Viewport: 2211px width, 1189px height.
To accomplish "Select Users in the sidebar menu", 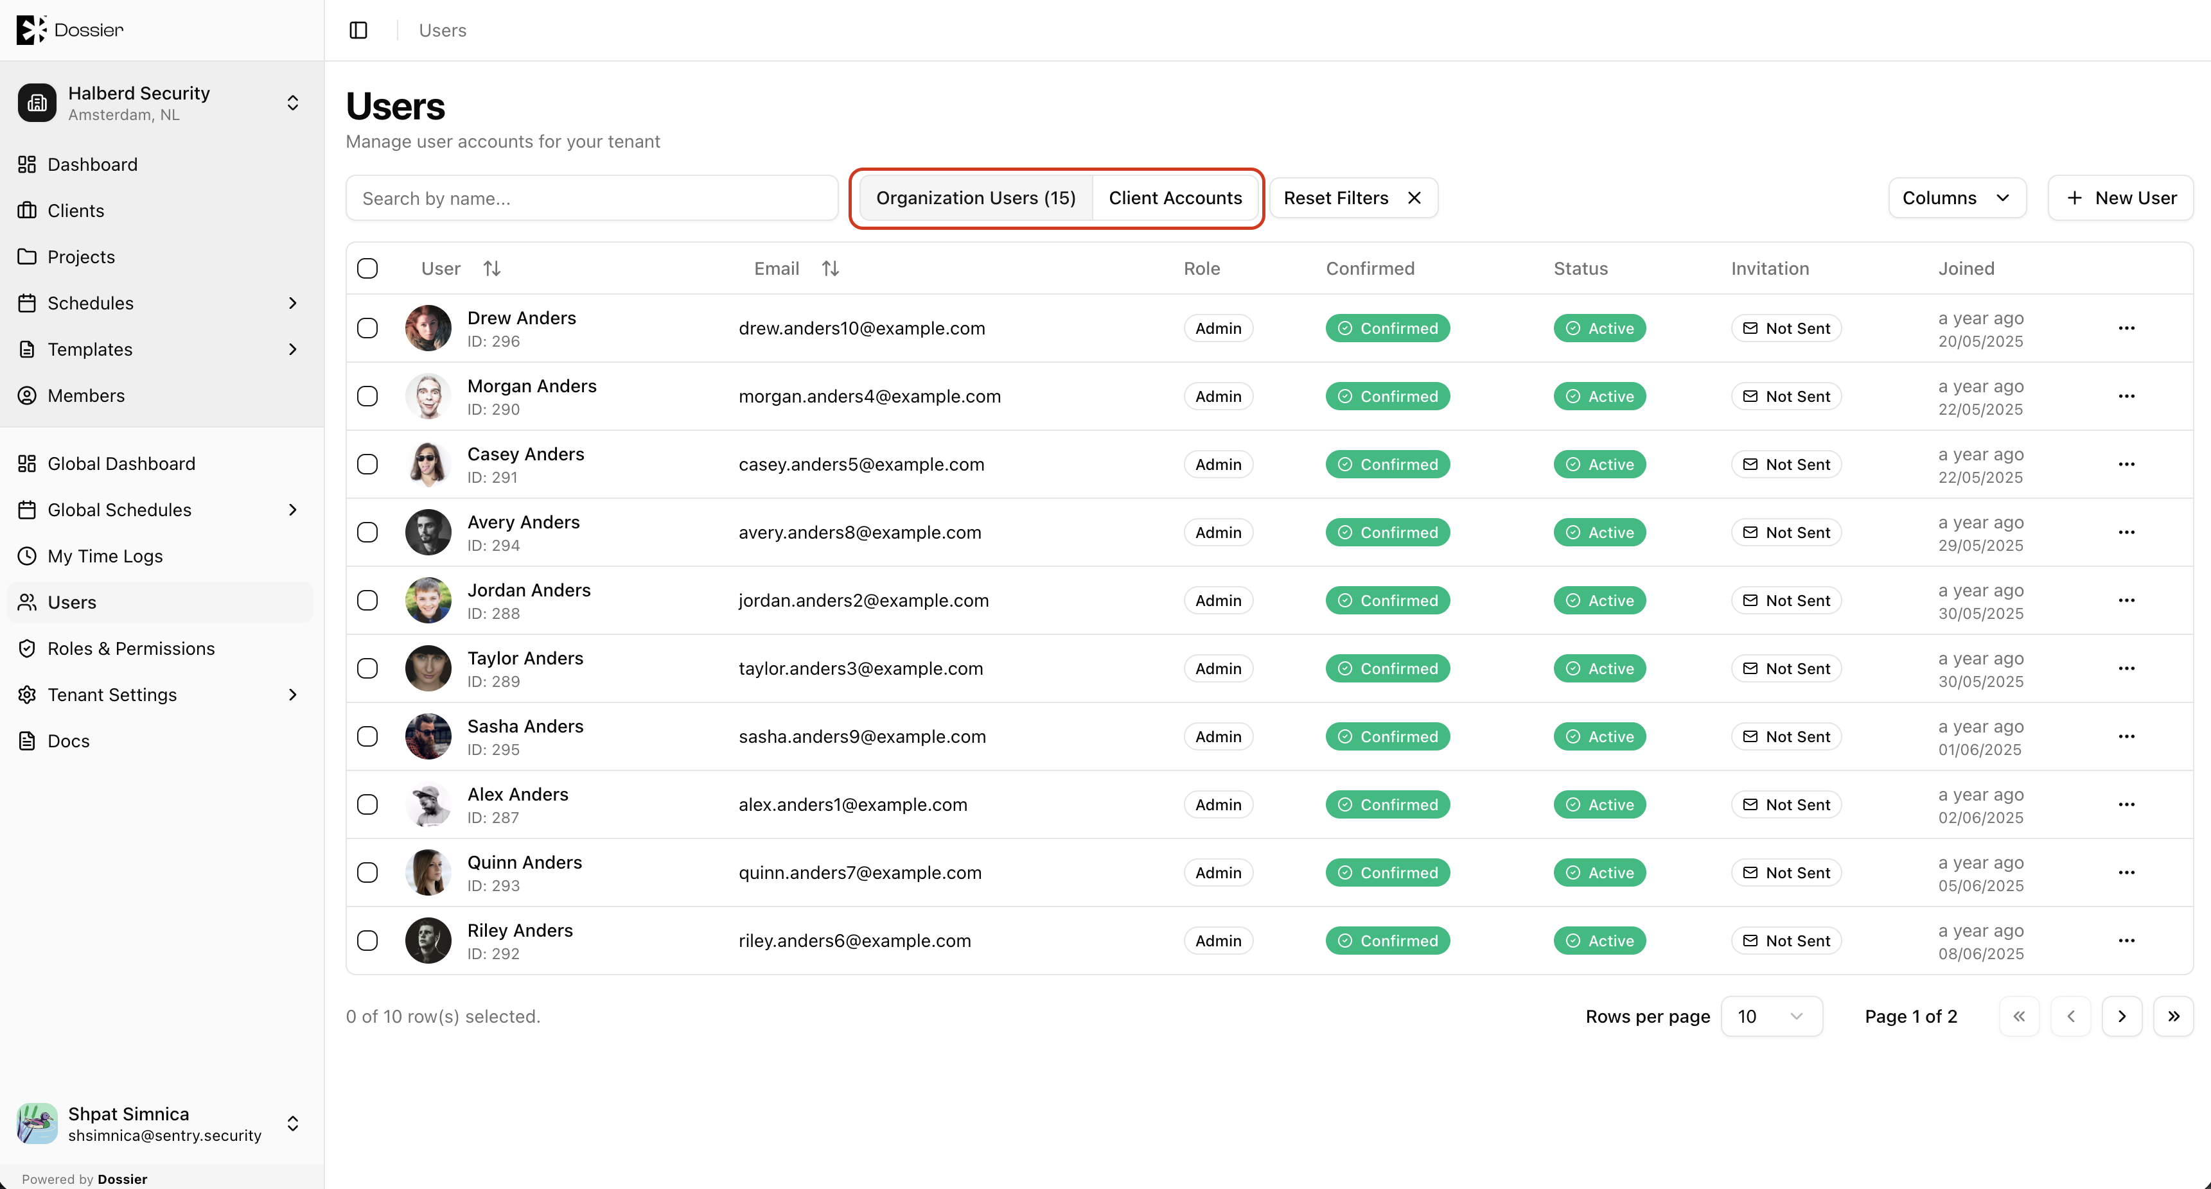I will pos(160,602).
